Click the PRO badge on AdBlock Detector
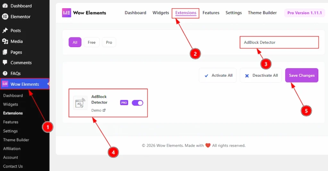The width and height of the screenshot is (328, 171). click(x=124, y=103)
